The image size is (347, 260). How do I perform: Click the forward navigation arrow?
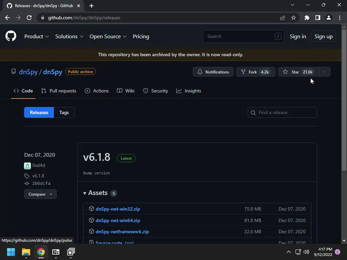pos(18,18)
